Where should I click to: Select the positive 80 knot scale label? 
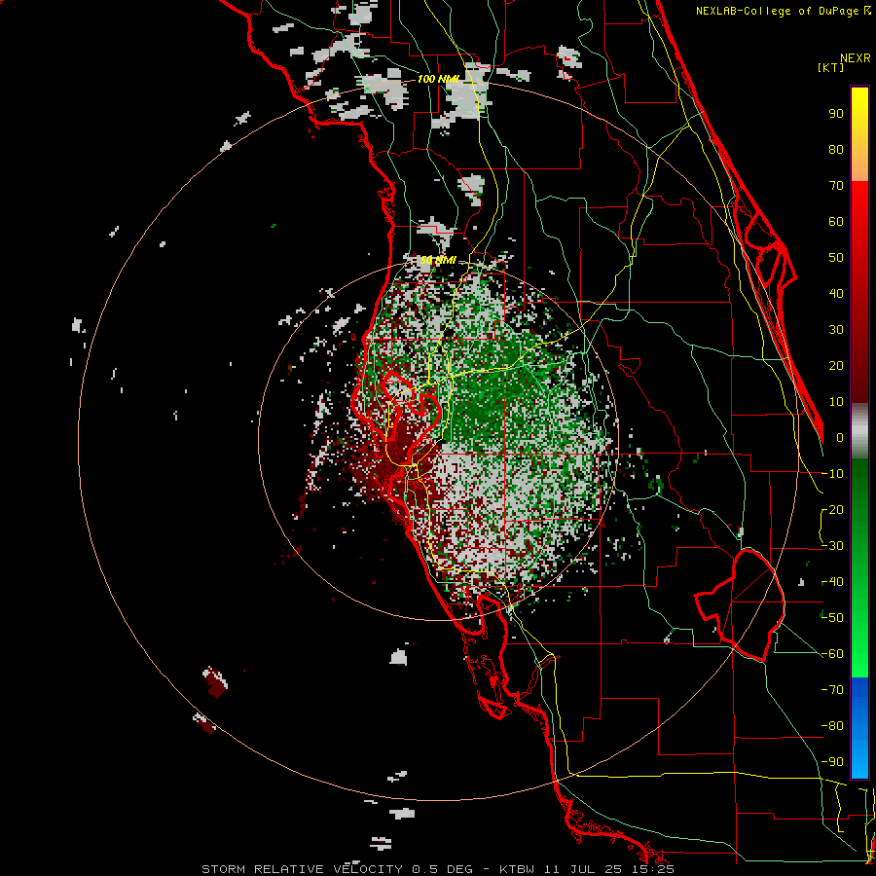tap(836, 149)
